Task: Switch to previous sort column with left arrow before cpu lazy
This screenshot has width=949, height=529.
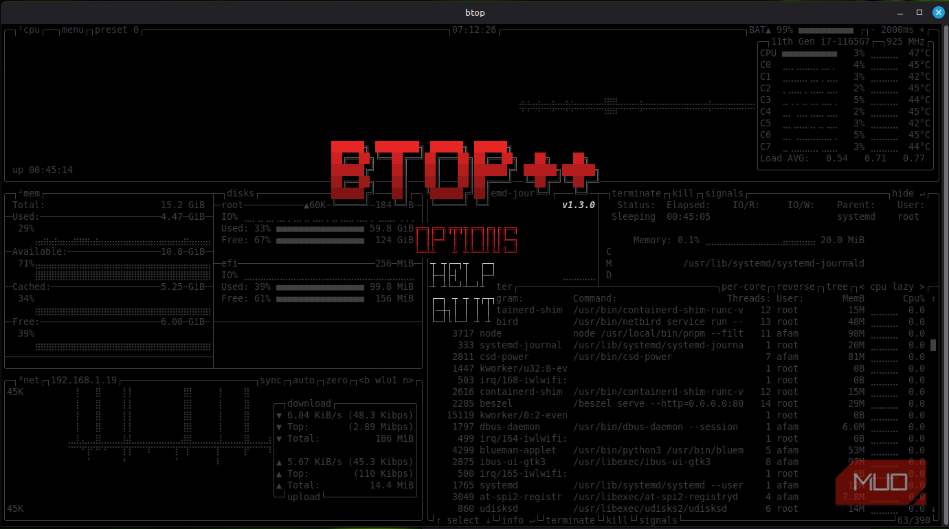Action: [862, 287]
